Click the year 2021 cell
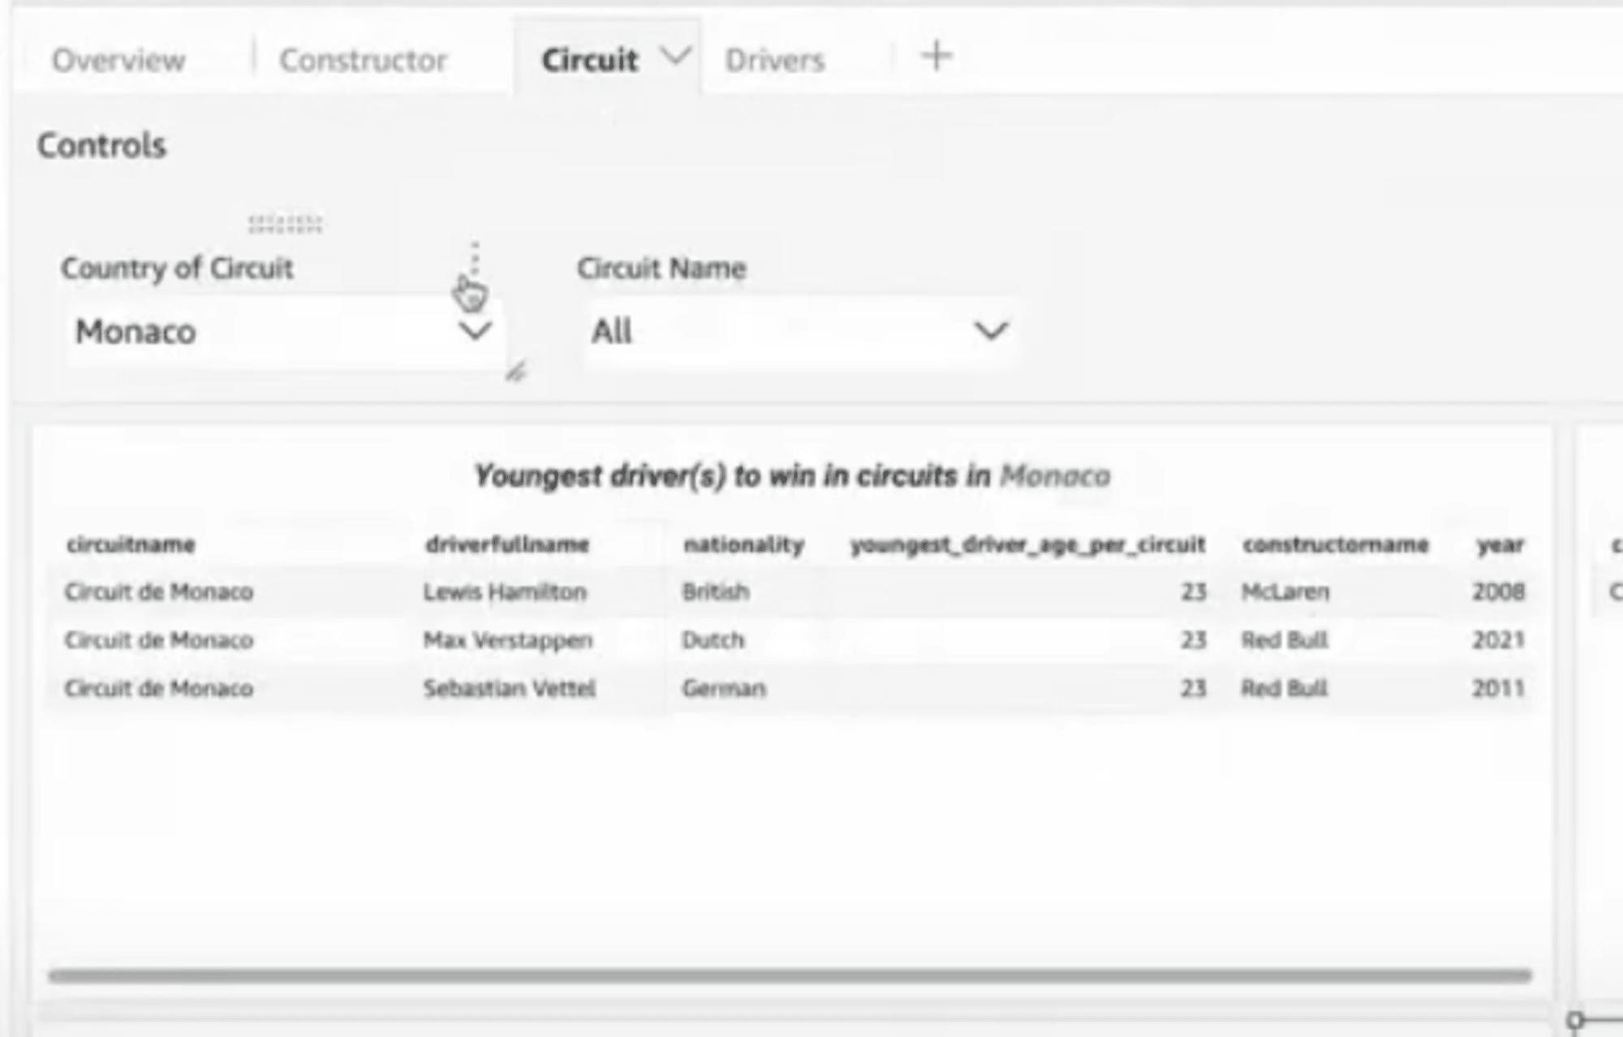The image size is (1623, 1037). (1499, 640)
